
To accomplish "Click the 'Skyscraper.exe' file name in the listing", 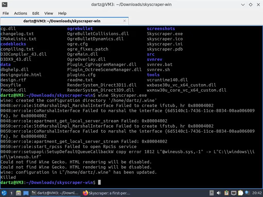I will click(x=165, y=34).
